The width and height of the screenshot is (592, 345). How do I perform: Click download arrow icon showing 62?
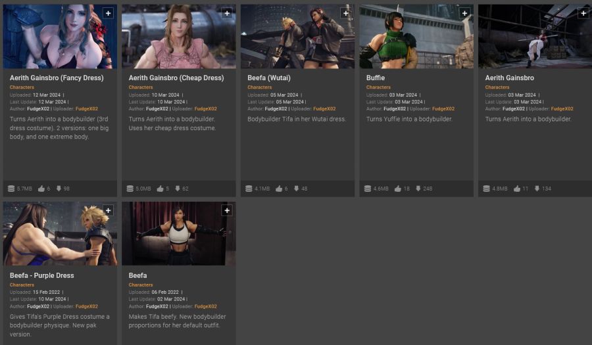178,189
